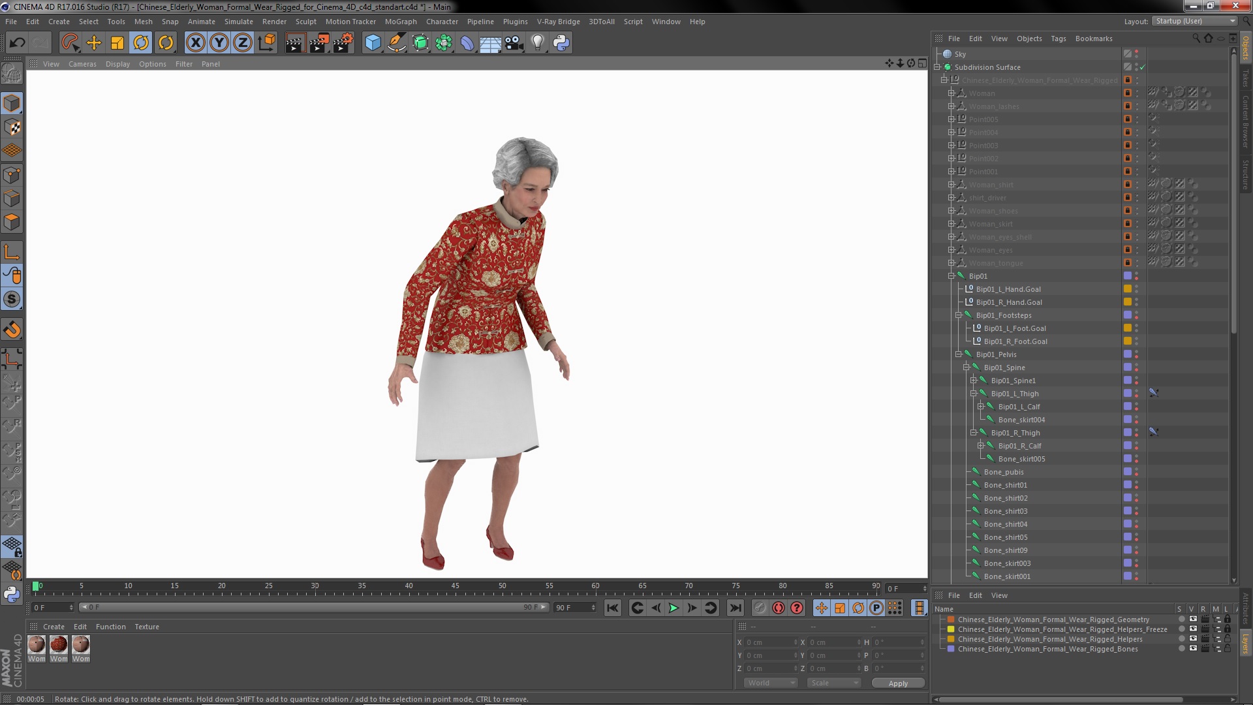Open viewport Cameras menu
The image size is (1253, 705).
point(82,64)
